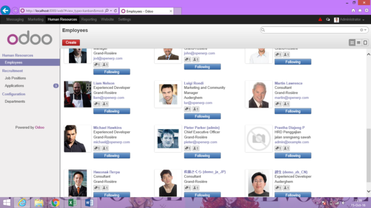Focus the employee search field

click(314, 30)
